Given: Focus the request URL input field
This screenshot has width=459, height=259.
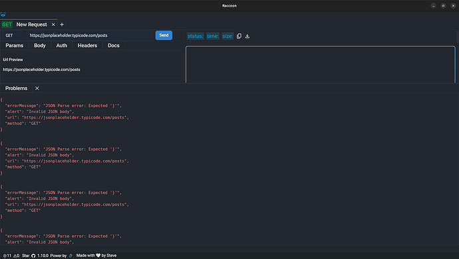Looking at the screenshot, I should 90,35.
